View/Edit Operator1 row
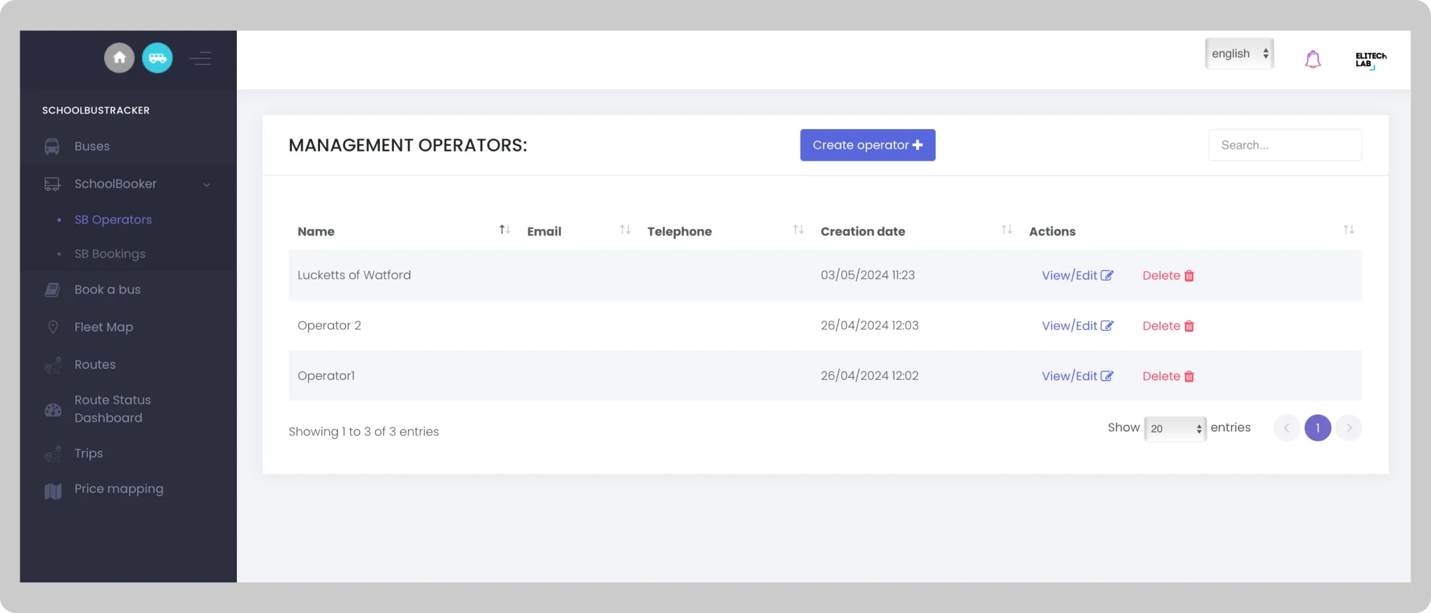Screen dimensions: 1431x613 pyautogui.click(x=1077, y=376)
